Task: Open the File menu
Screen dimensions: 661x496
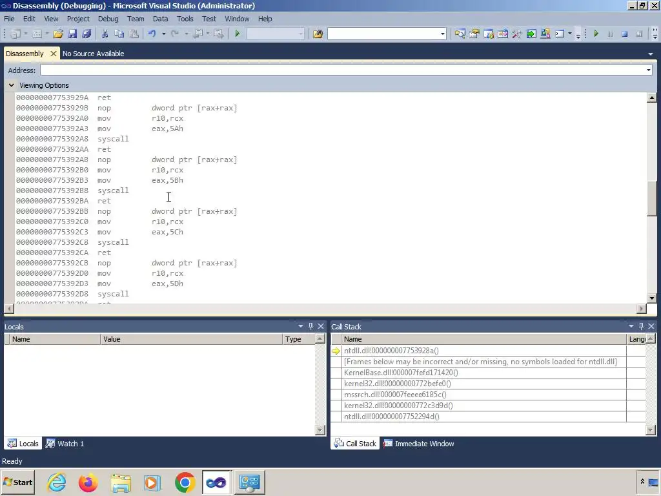Action: point(9,19)
